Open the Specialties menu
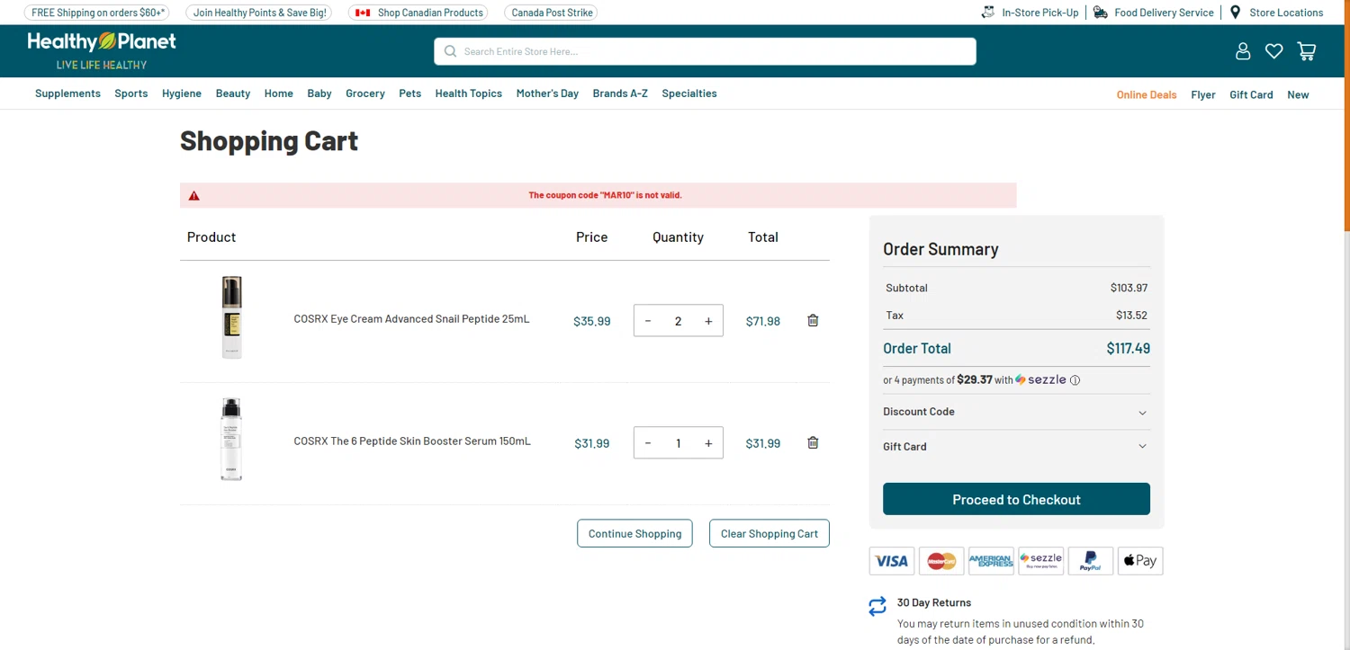Image resolution: width=1350 pixels, height=650 pixels. (x=689, y=93)
